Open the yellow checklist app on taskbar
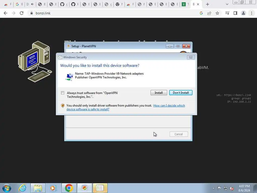This screenshot has width=257, height=193. pos(100,188)
